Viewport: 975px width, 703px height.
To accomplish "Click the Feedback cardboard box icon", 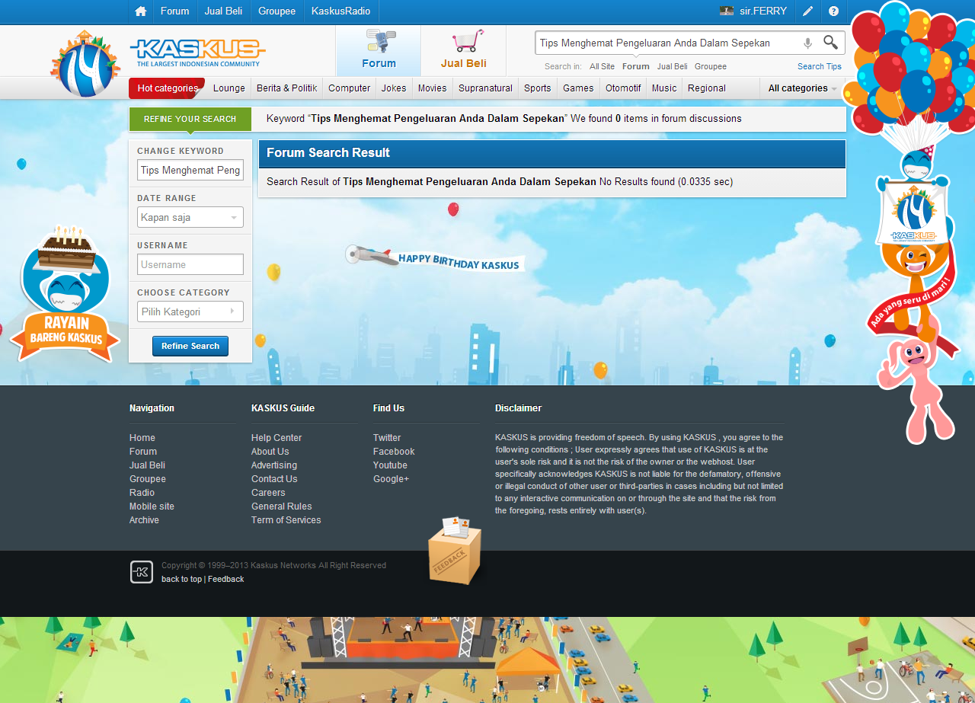I will 456,551.
